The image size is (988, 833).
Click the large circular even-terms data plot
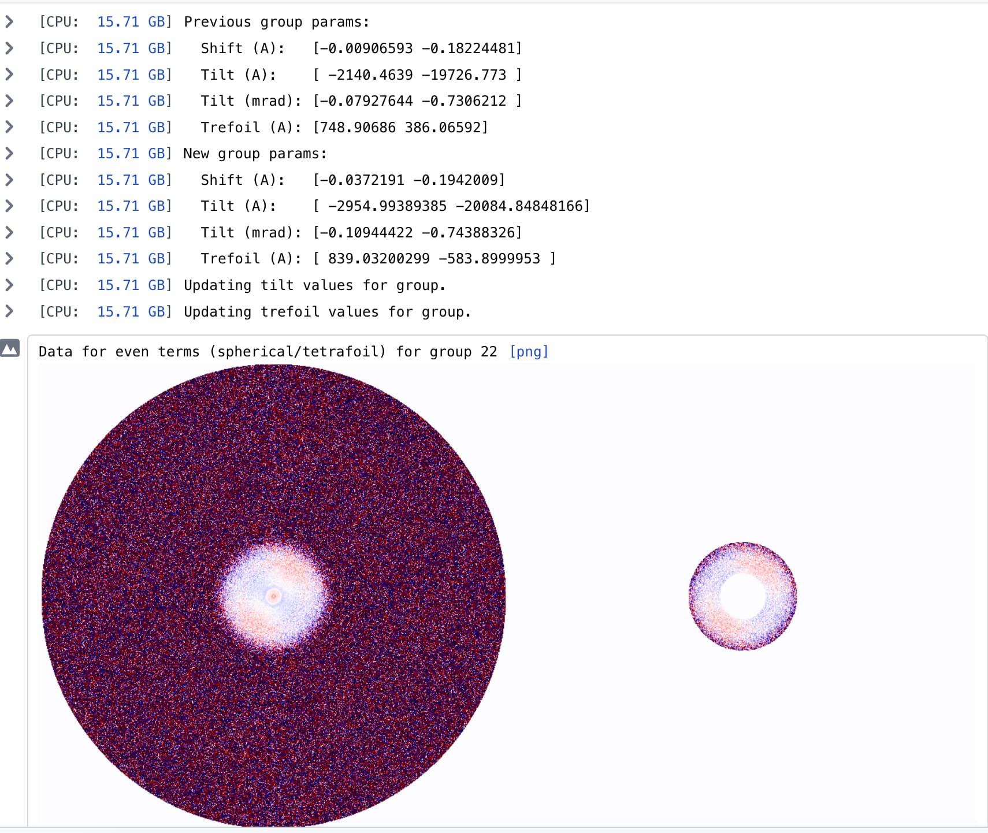click(273, 596)
